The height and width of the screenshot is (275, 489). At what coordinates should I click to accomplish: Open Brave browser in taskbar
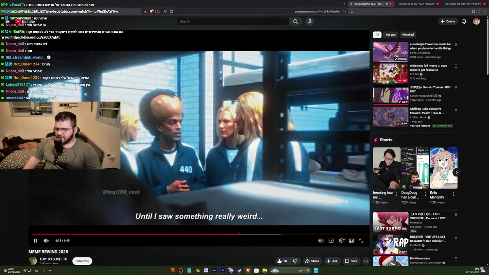[248, 271]
